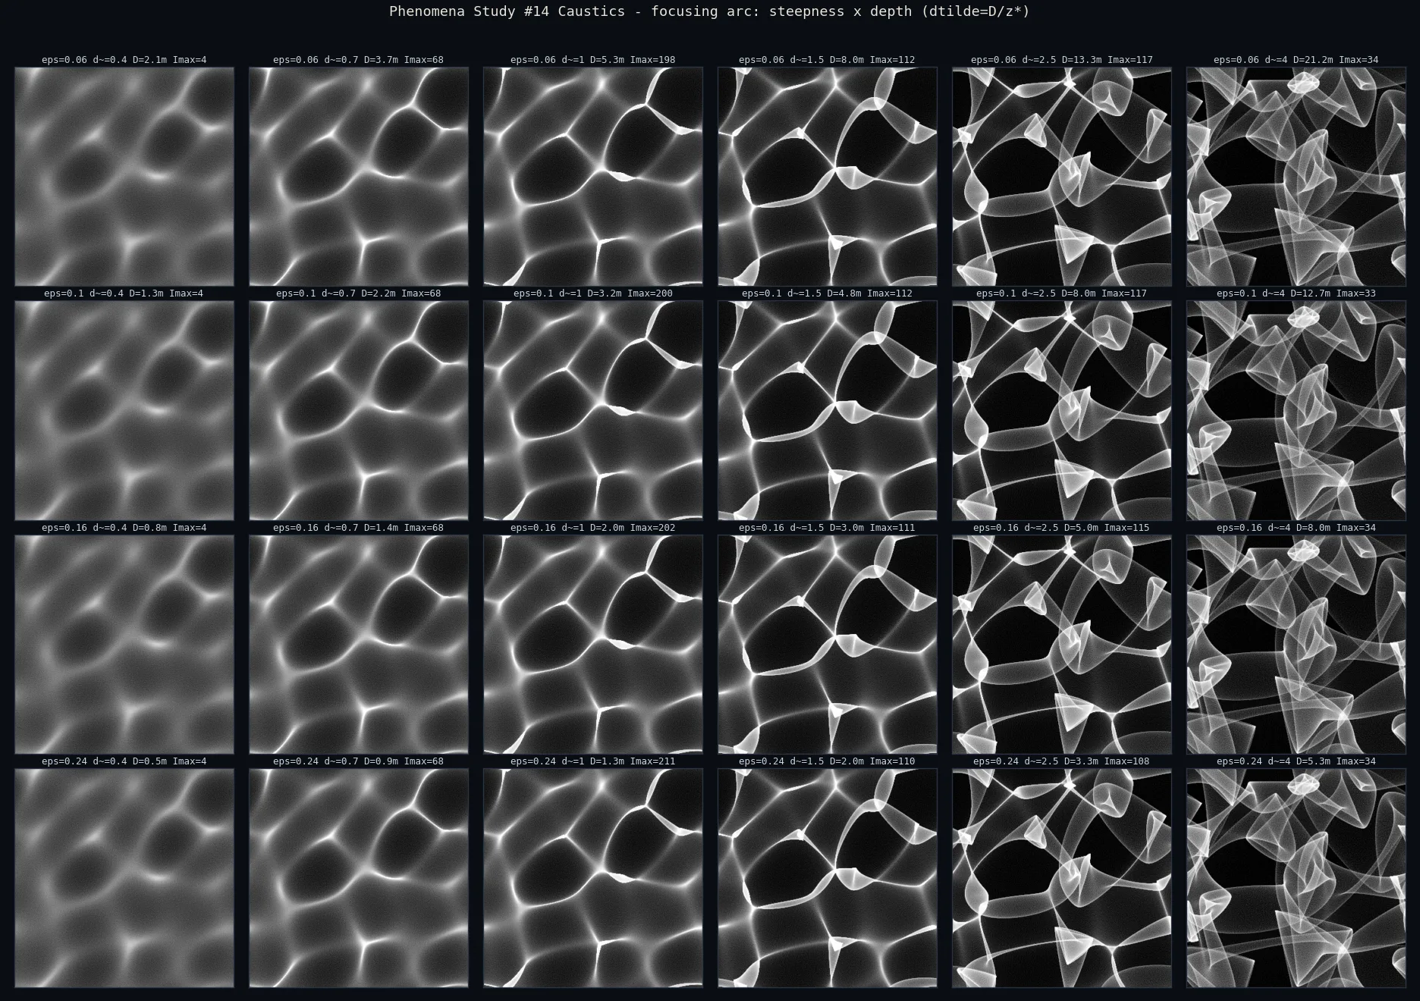Open the caustic image eps=0.16 D=5.0m
The height and width of the screenshot is (1001, 1420).
[x=1062, y=645]
